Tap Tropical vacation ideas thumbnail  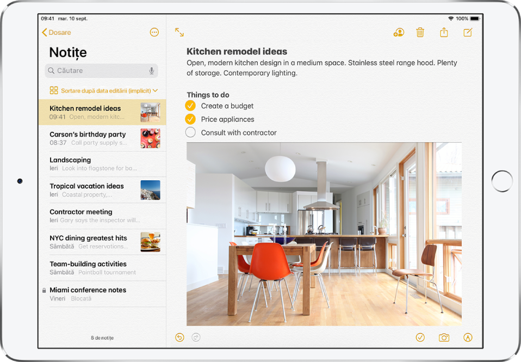coord(150,190)
